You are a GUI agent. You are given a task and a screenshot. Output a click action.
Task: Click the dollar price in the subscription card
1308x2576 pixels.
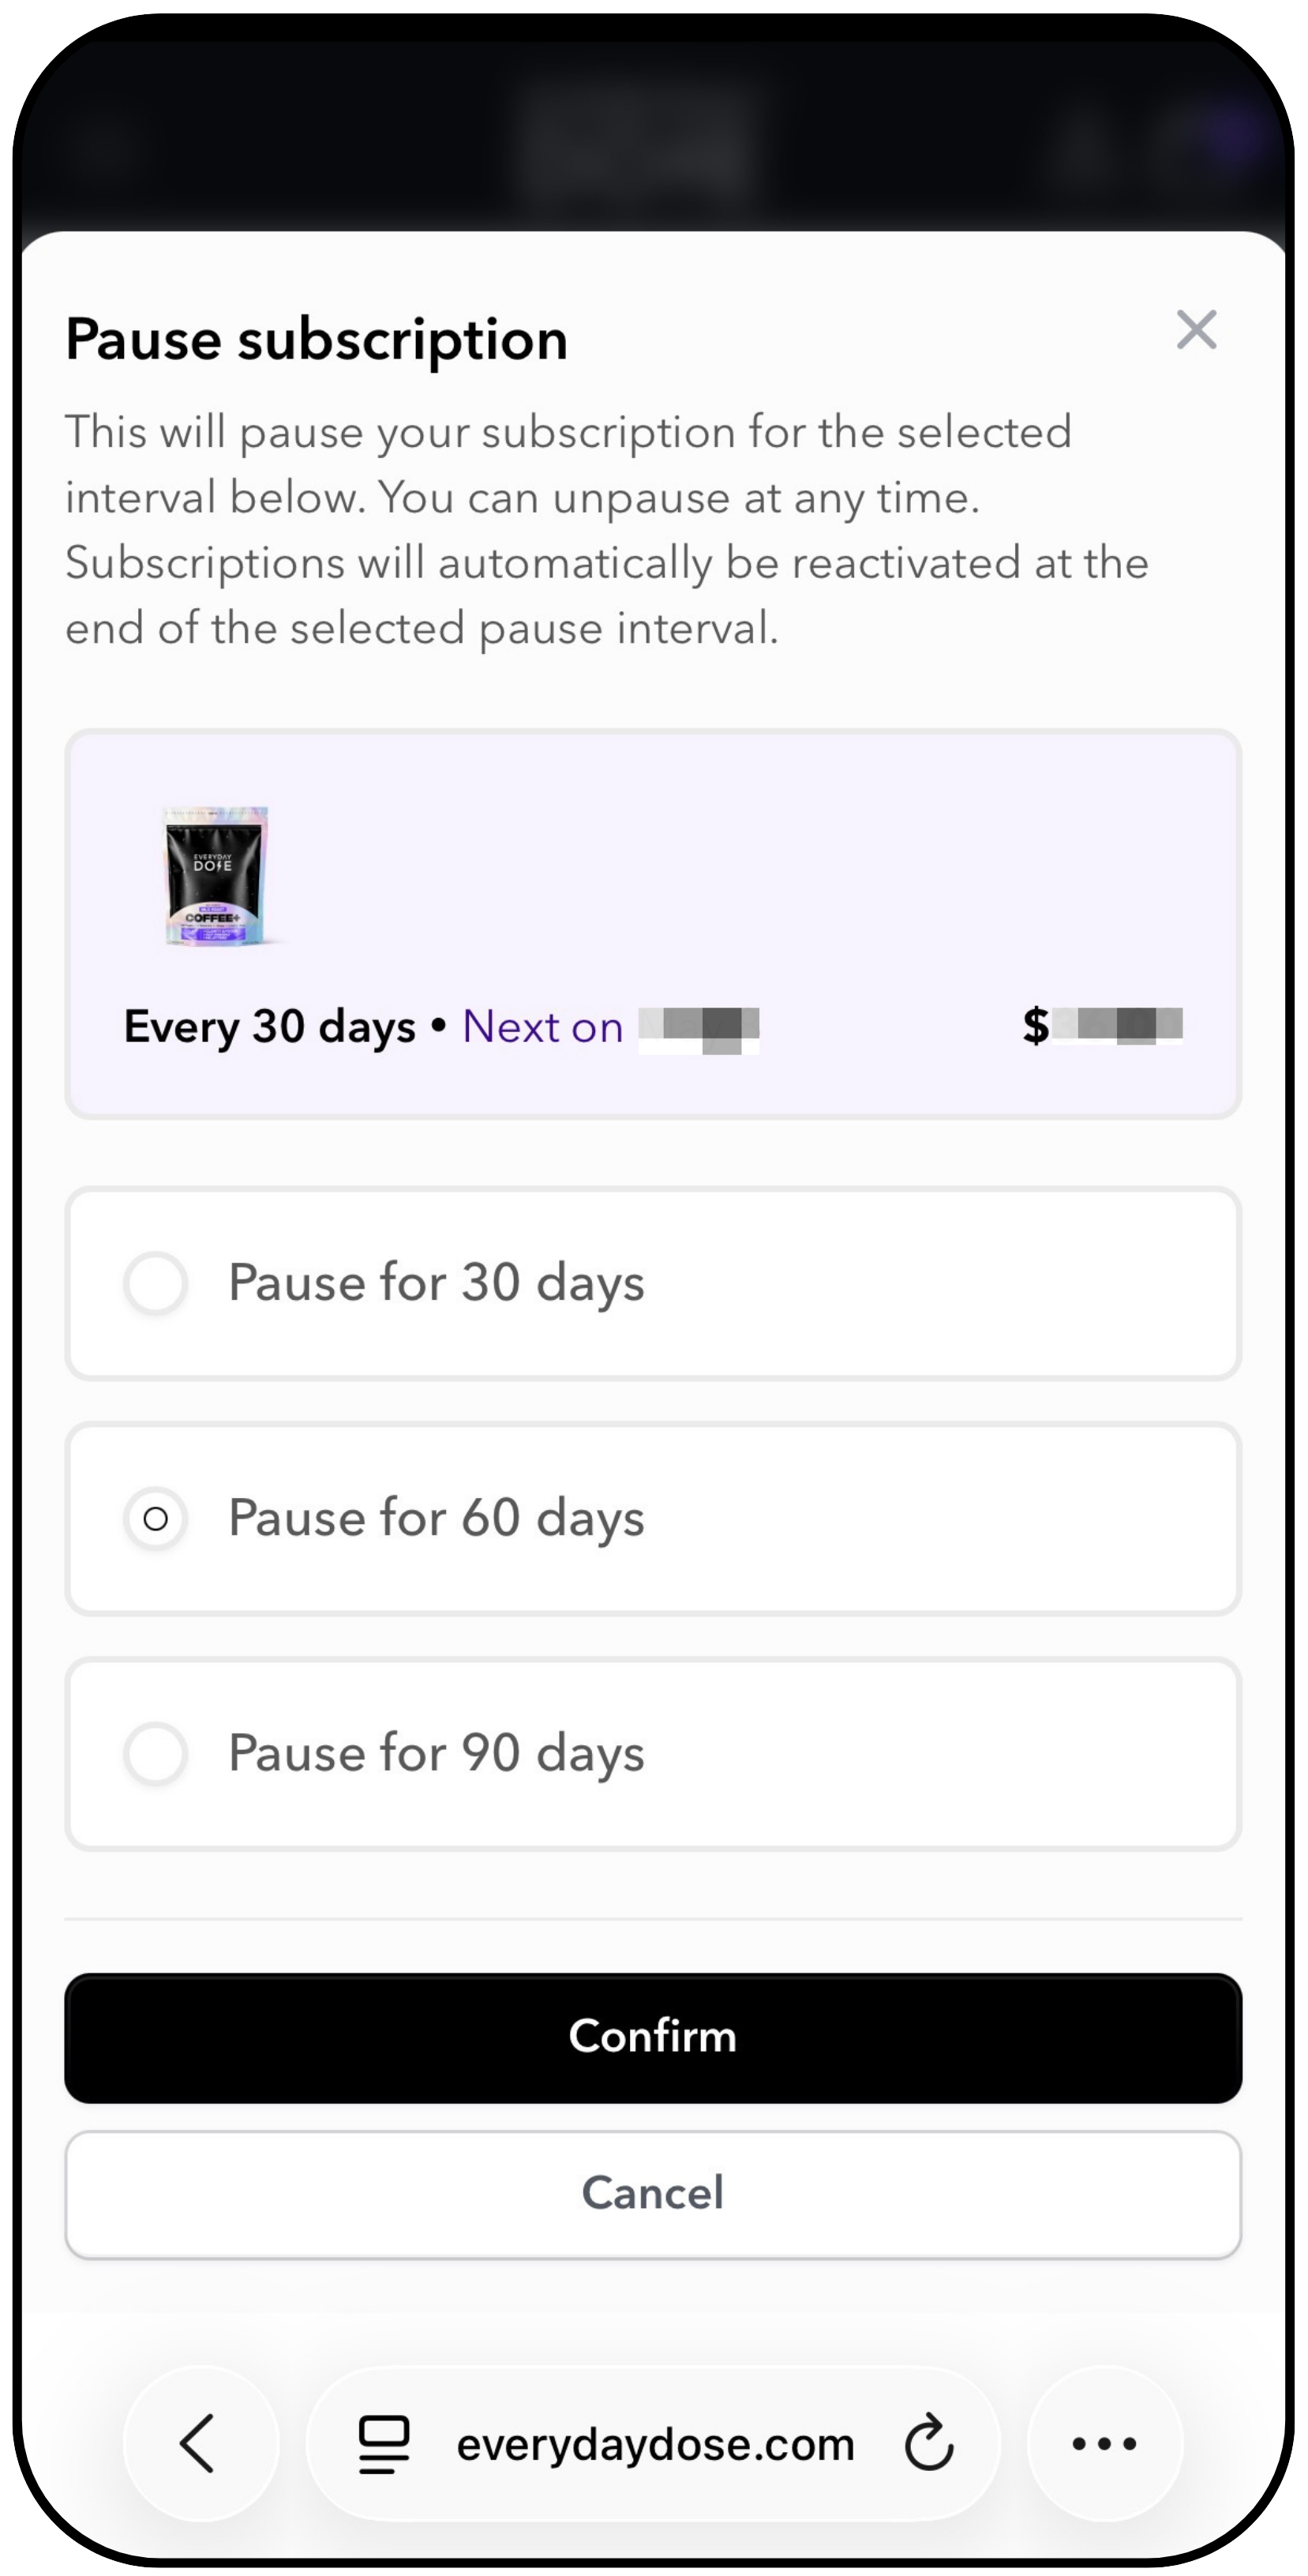pyautogui.click(x=1102, y=1025)
